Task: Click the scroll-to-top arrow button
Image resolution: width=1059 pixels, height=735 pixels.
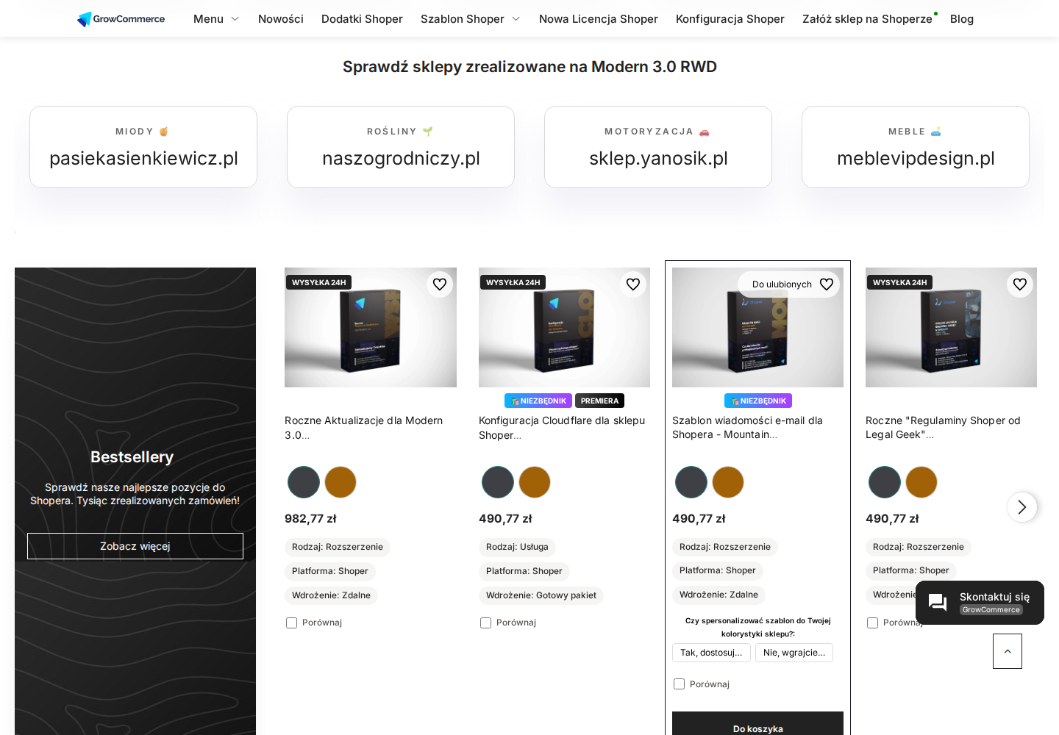Action: tap(1008, 651)
